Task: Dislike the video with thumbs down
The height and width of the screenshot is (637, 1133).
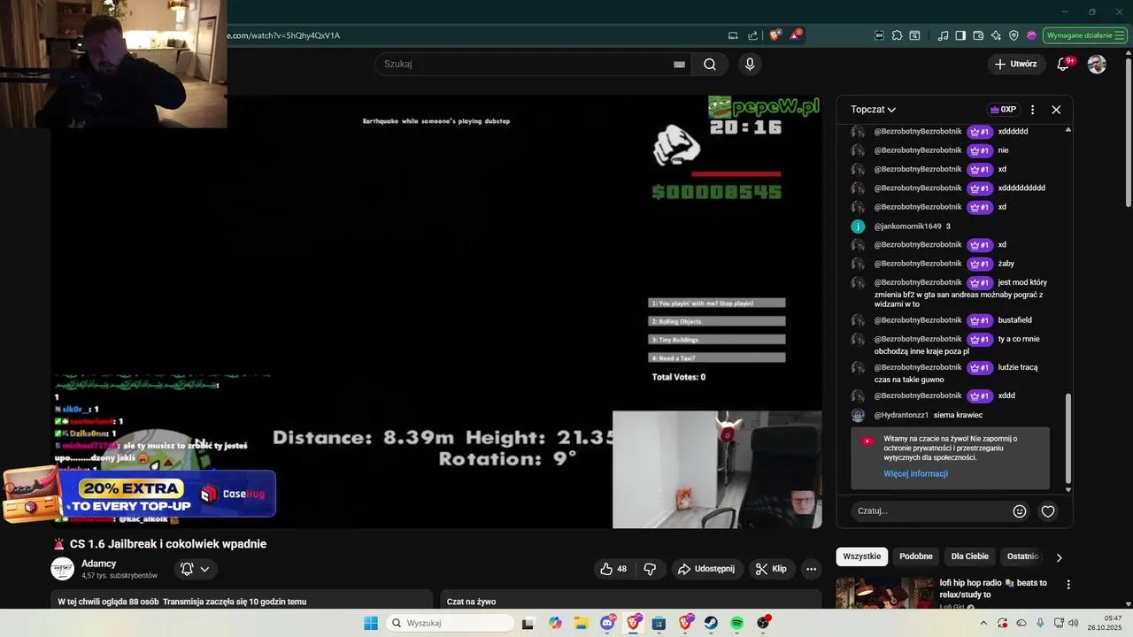Action: pyautogui.click(x=650, y=569)
